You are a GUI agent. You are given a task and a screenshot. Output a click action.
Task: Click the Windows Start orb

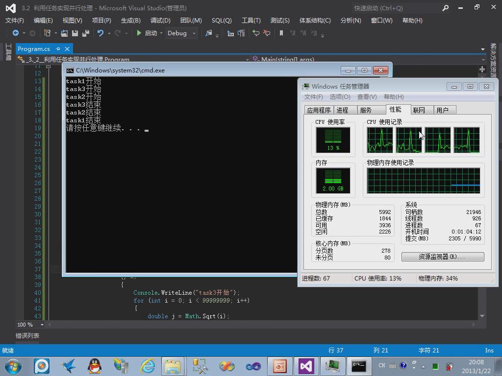13,366
